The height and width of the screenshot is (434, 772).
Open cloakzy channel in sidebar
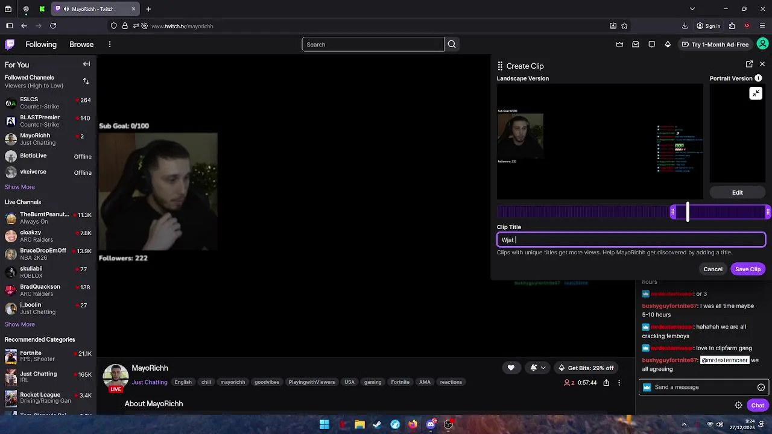point(48,236)
